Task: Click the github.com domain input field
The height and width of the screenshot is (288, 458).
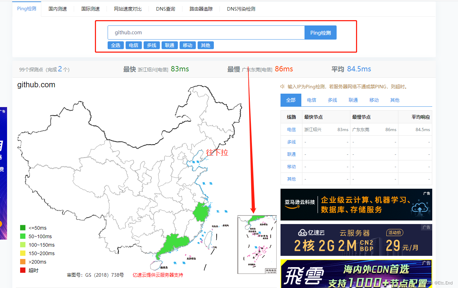Action: point(206,33)
